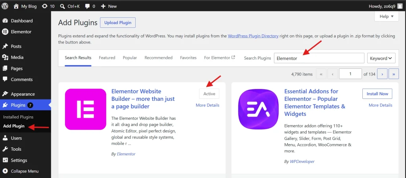This screenshot has height=178, width=406.
Task: Click the Add Plugins page heading
Action: (x=78, y=23)
